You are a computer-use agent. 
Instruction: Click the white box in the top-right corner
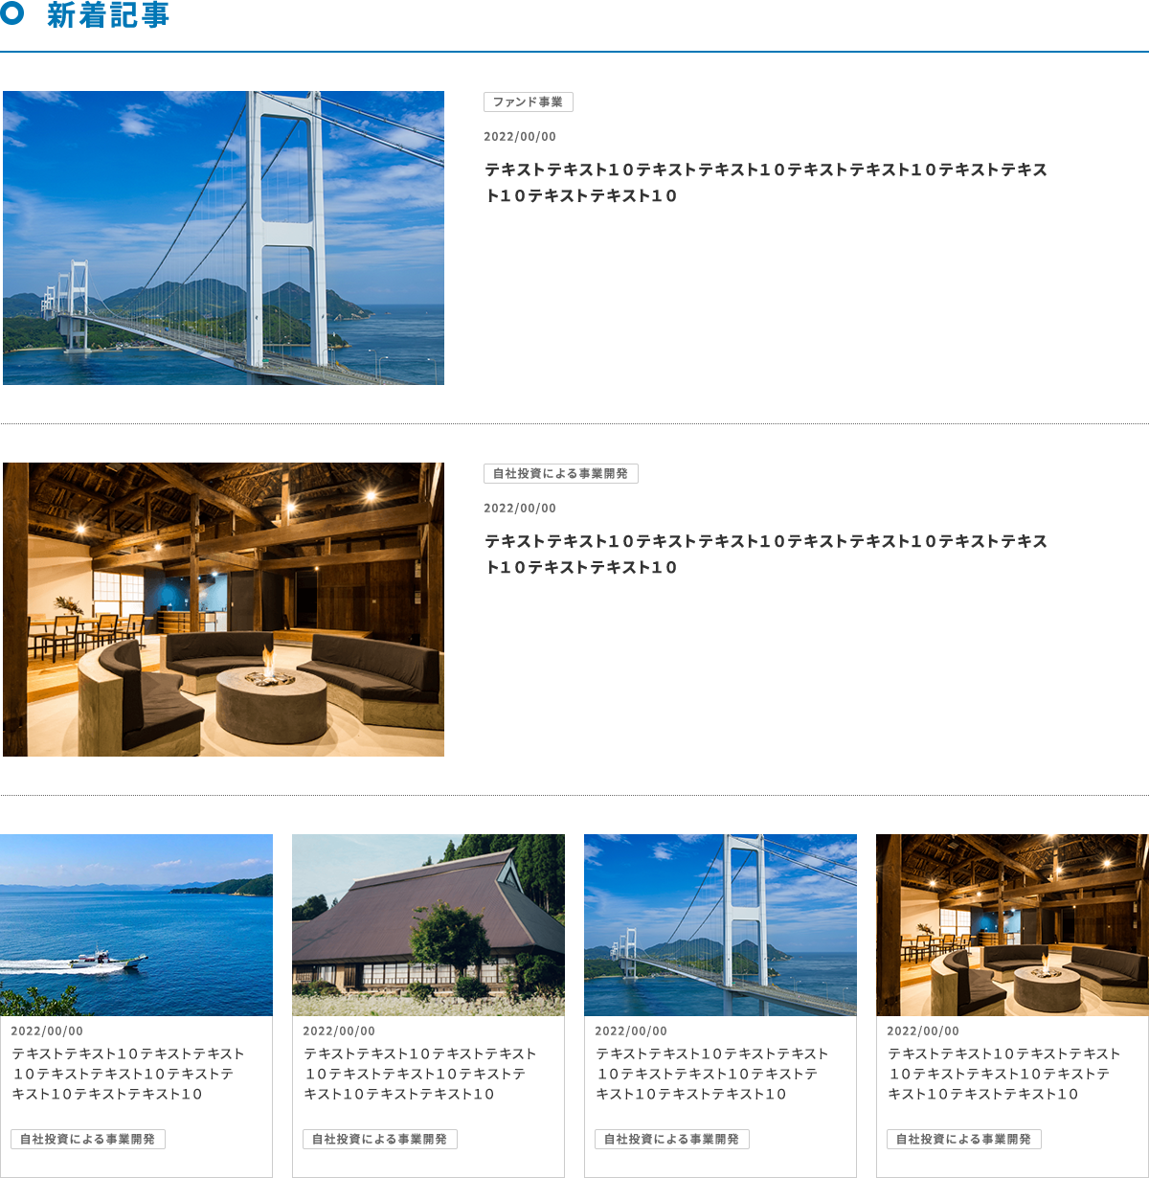point(1064,24)
